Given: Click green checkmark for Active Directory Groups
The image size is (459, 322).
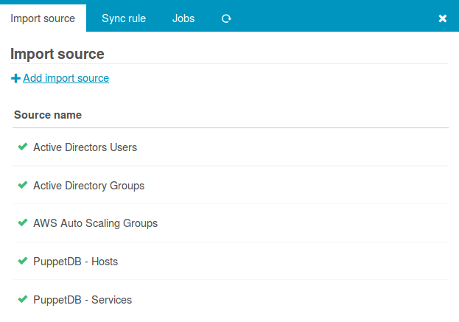Looking at the screenshot, I should tap(23, 185).
